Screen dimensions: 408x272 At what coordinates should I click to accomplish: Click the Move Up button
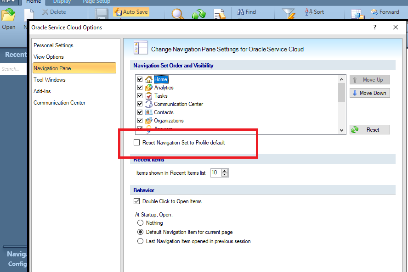click(370, 80)
